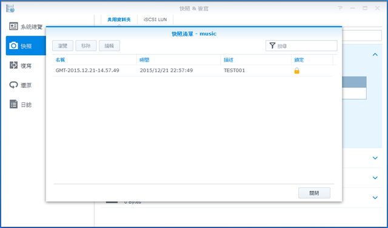Click the time cell 2015/12/21 22:57:49
Viewport: 388px width, 228px height.
[166, 70]
